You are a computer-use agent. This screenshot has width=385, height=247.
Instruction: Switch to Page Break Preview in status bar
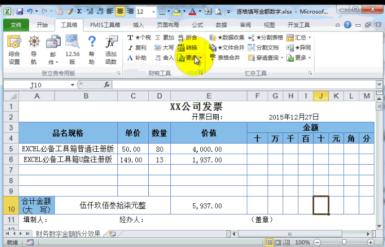pyautogui.click(x=286, y=242)
